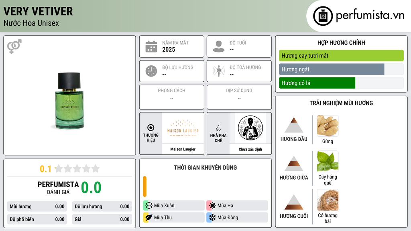
Task: Click the release year 2025 value
Action: pyautogui.click(x=169, y=49)
